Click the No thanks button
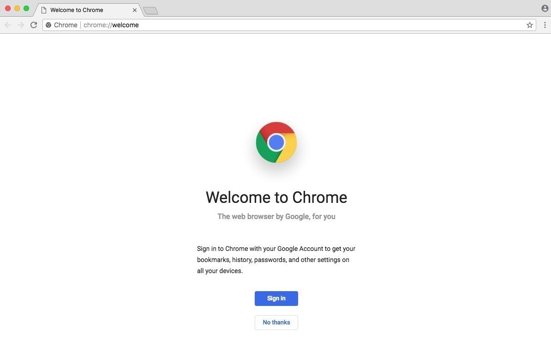 click(x=276, y=322)
